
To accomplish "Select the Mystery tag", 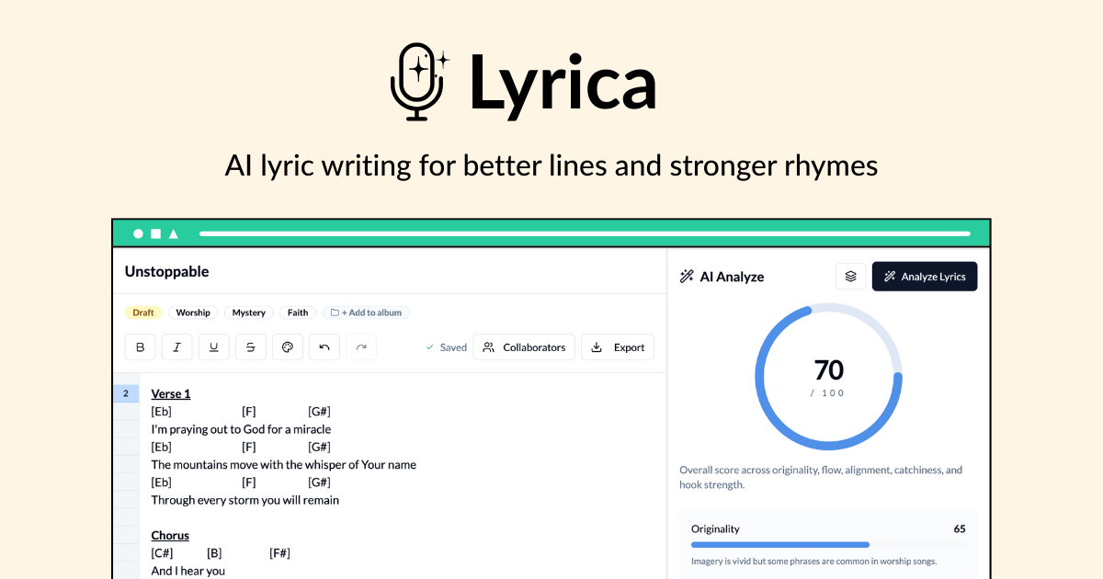I will pos(248,312).
